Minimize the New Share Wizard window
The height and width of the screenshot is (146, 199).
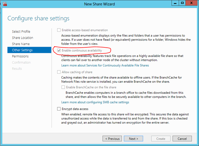174,3
